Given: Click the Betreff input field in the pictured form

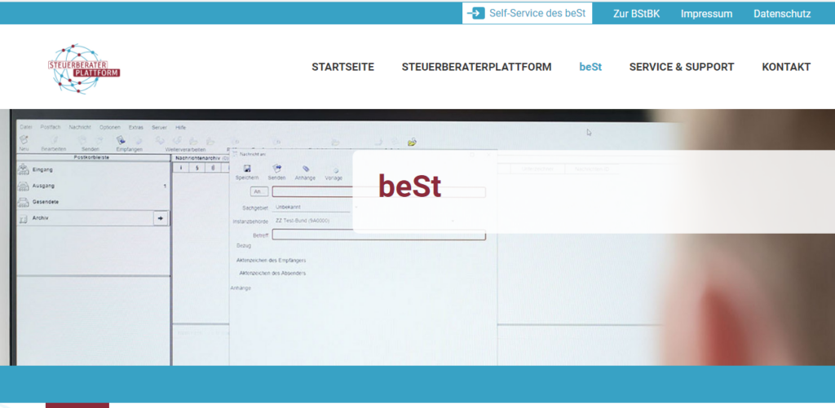Looking at the screenshot, I should [x=378, y=235].
